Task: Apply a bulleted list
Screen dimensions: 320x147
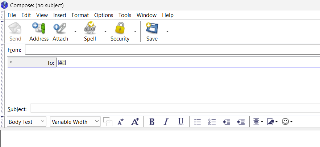Action: [198, 122]
